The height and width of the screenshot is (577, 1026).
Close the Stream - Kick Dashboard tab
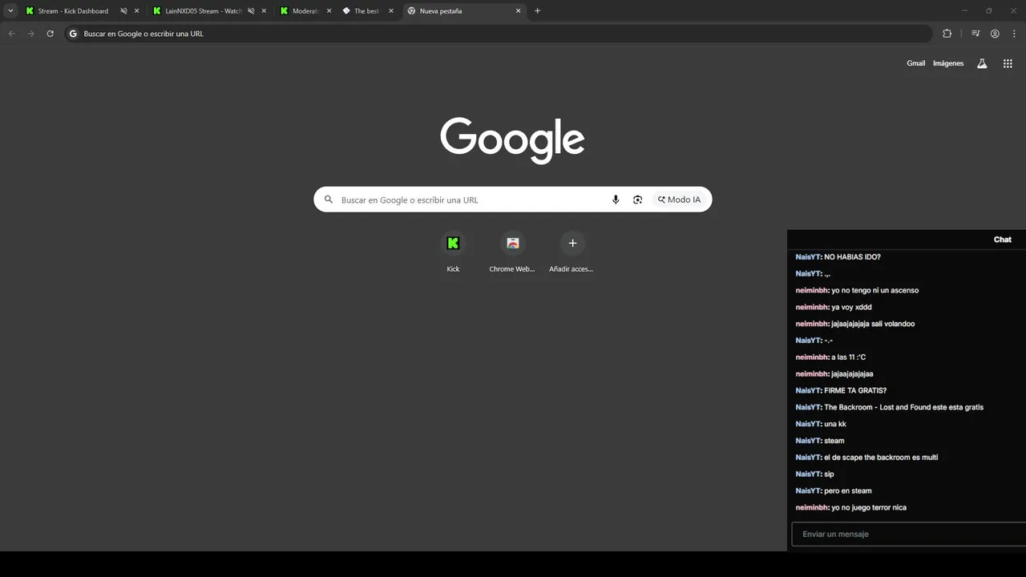coord(137,11)
